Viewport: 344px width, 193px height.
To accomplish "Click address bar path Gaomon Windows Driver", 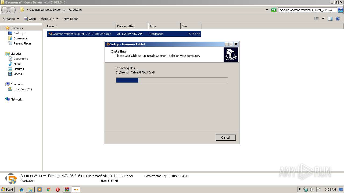I will point(56,10).
